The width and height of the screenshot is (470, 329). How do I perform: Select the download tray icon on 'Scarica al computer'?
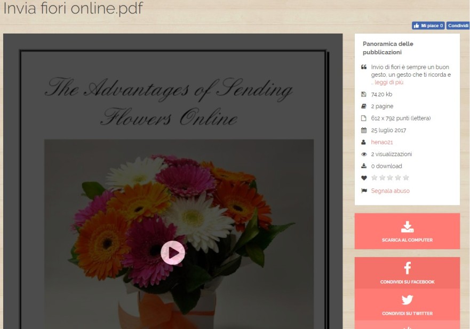coord(407,226)
